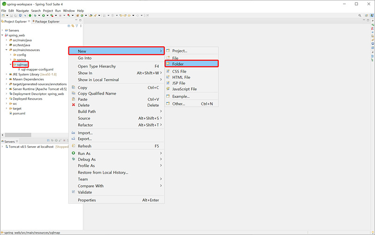Click the green Run As icon in context menu
Viewport: 375px width, 235px height.
pos(74,153)
